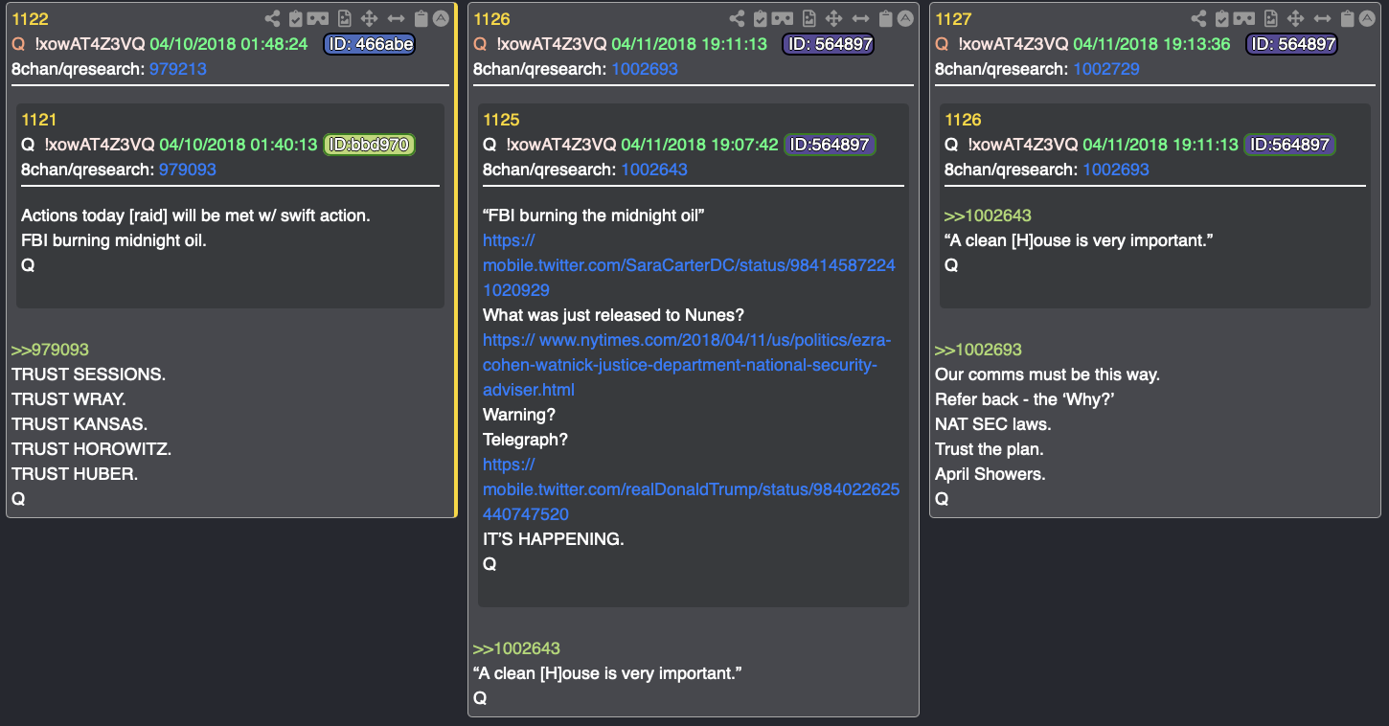Open goggles viewer icon on post 1127
Screen dimensions: 1389x726
1244,18
